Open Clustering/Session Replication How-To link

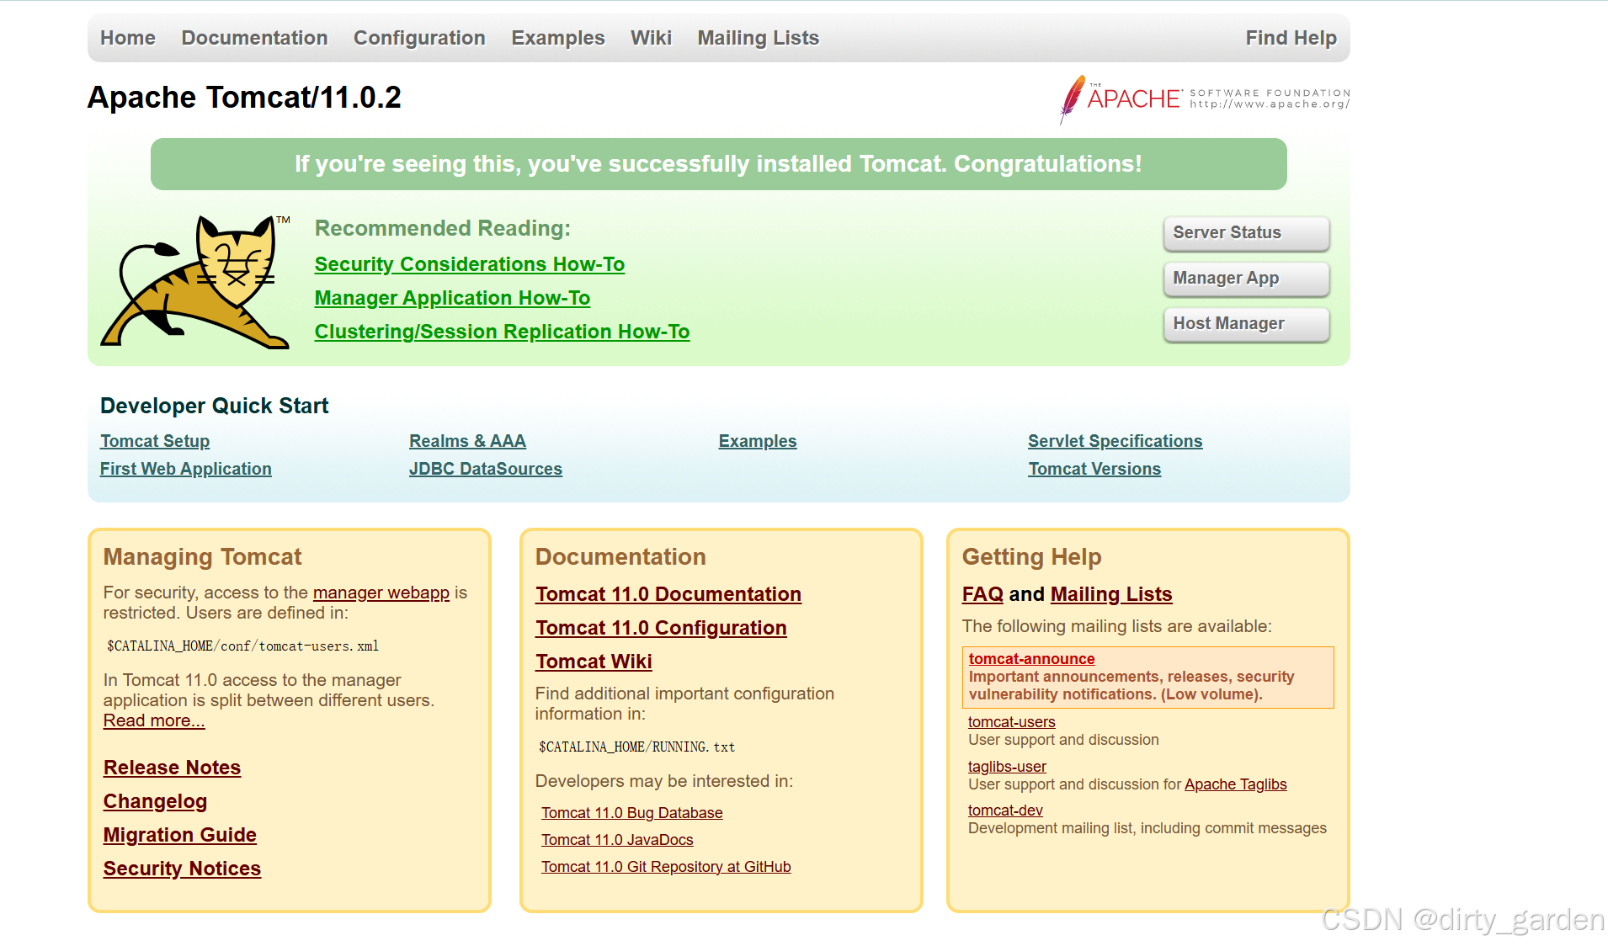coord(502,332)
